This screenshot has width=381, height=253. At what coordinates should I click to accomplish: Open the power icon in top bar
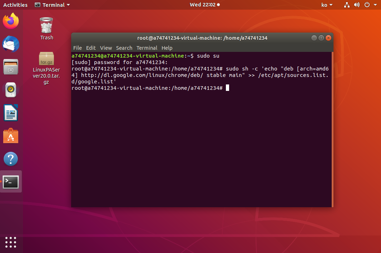(x=367, y=5)
